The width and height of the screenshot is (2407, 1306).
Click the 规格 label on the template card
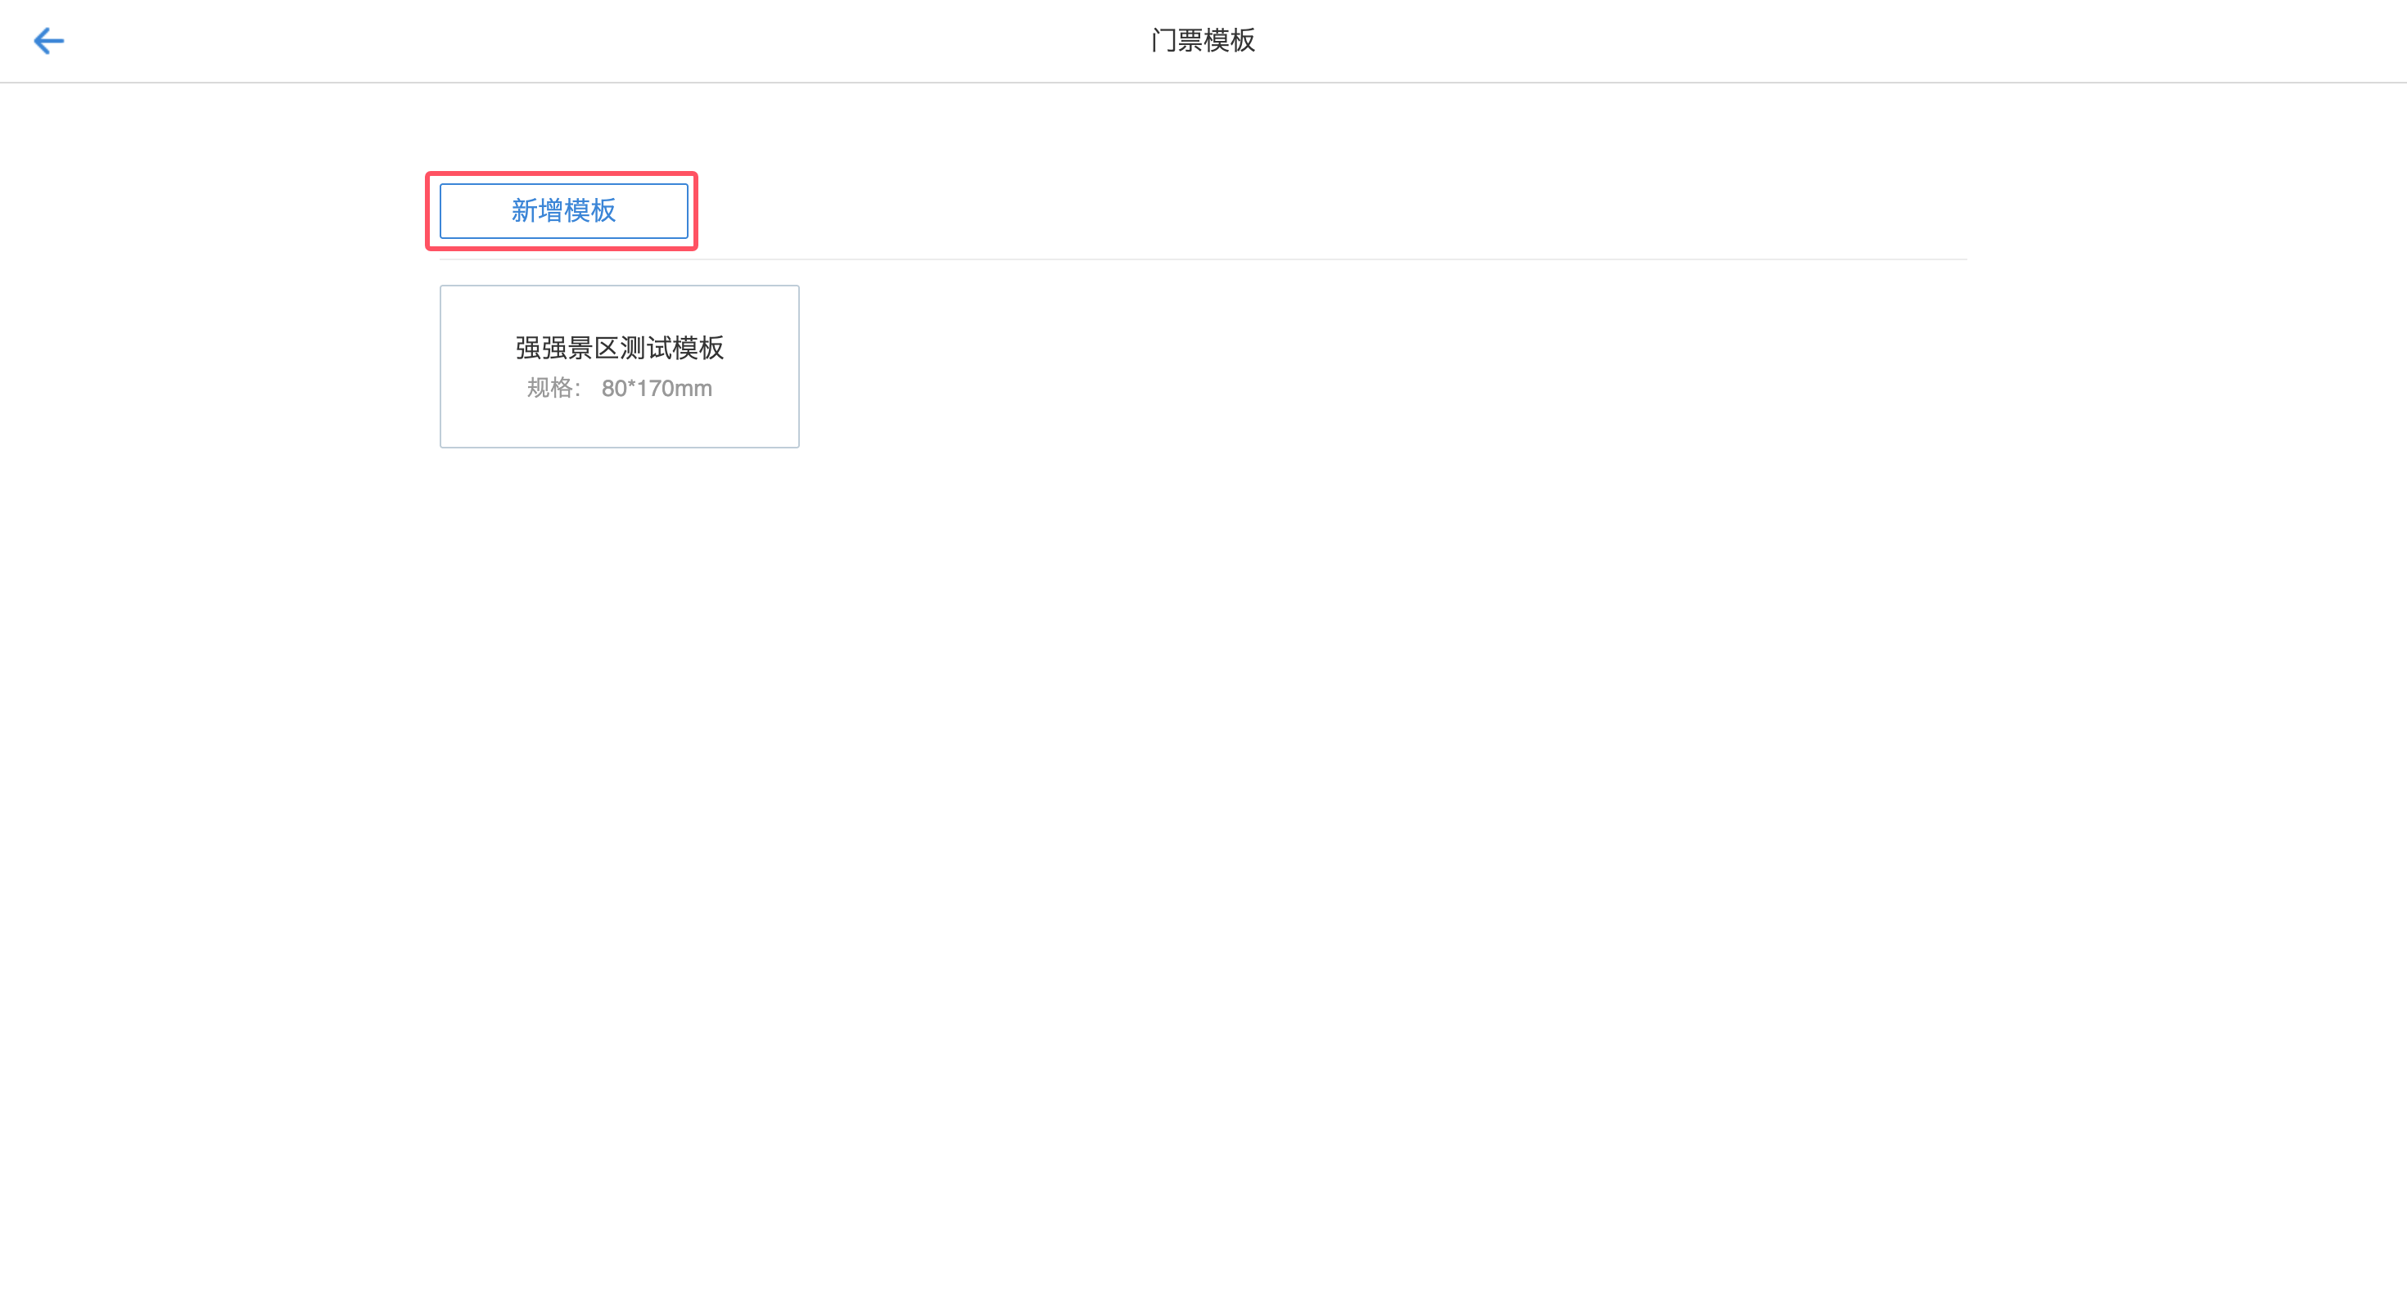point(549,388)
